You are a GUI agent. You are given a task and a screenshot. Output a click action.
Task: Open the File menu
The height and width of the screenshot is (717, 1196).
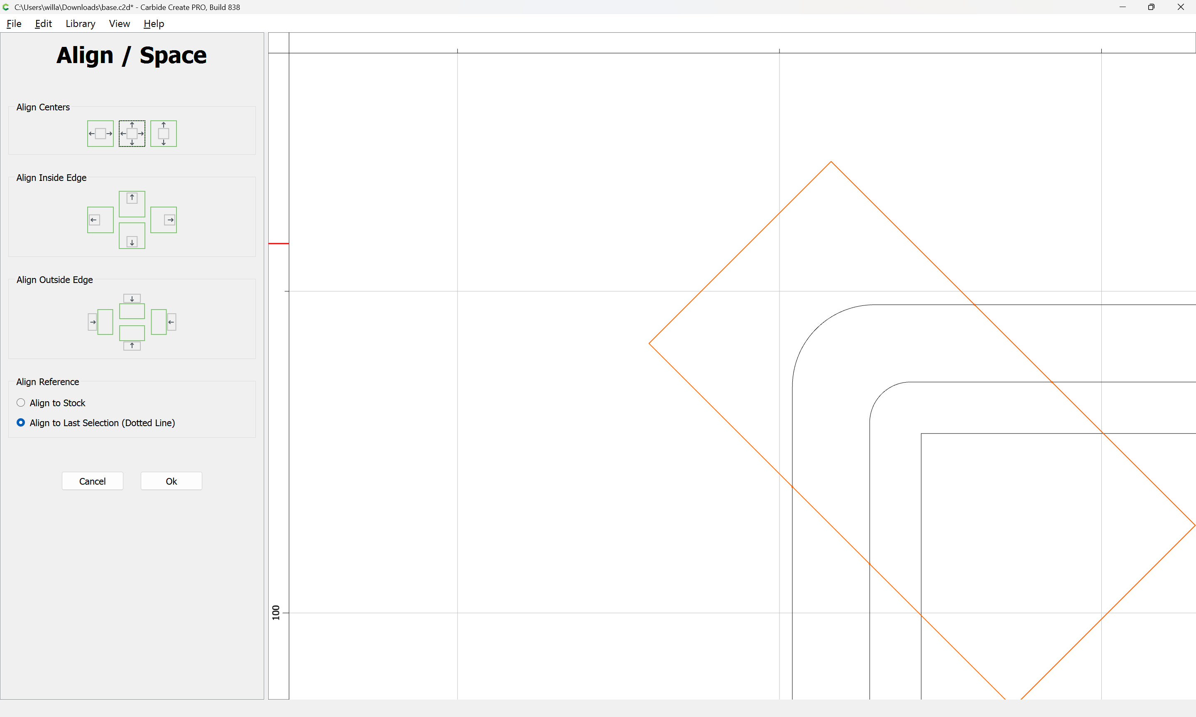14,24
